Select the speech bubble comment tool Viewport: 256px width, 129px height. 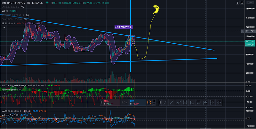[198, 103]
